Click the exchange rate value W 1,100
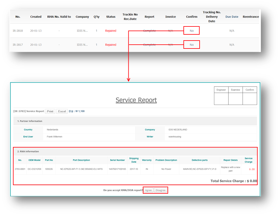Screen dimensions: 280x216 tap(80, 111)
